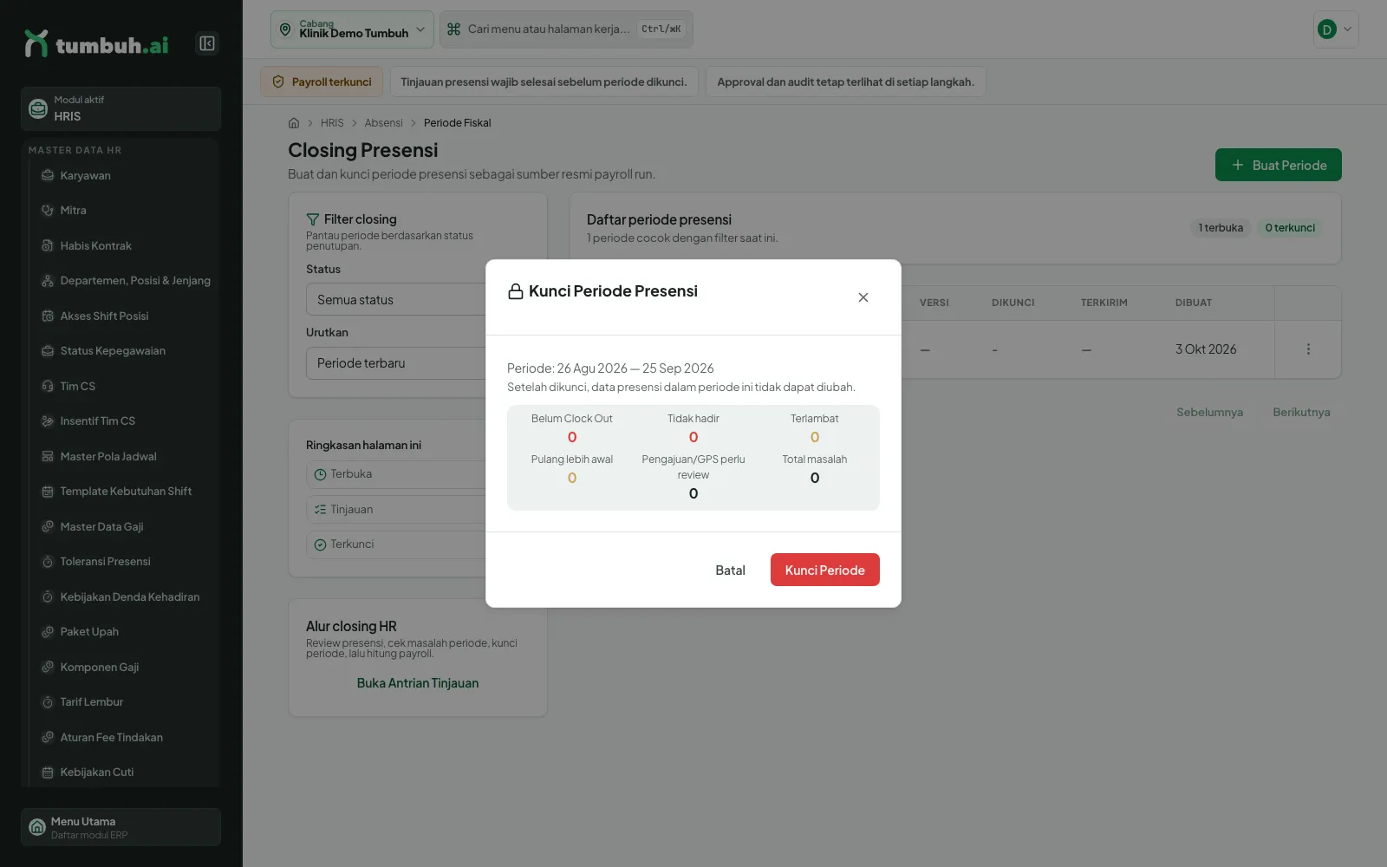Click the Modul aktif HRIS icon
Image resolution: width=1387 pixels, height=867 pixels.
38,108
